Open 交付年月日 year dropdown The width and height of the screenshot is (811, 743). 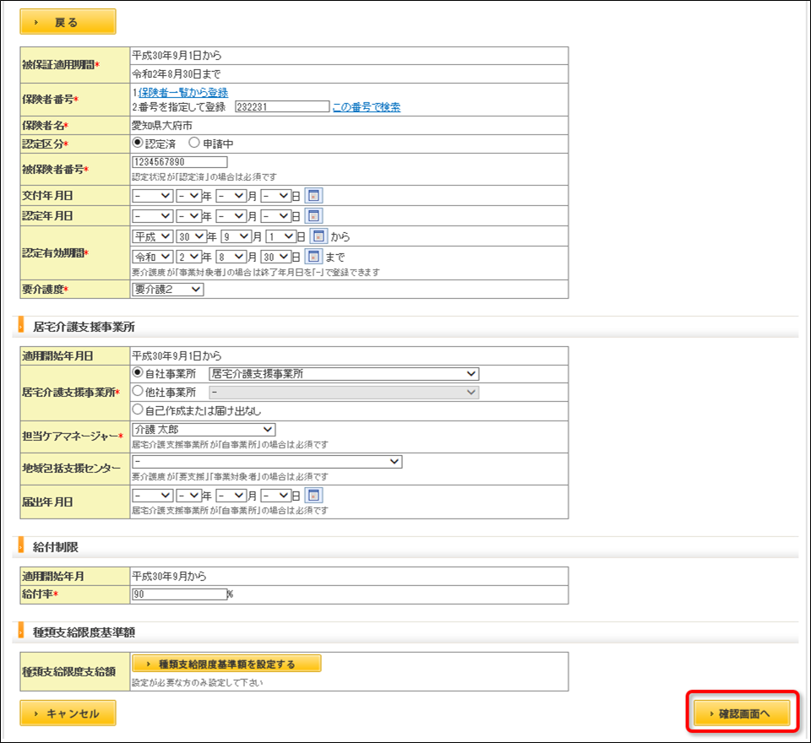point(188,196)
